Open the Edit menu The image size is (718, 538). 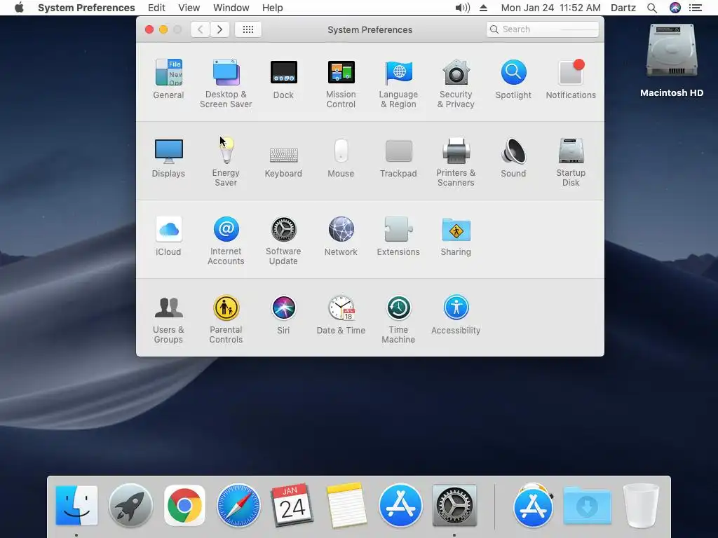pyautogui.click(x=156, y=8)
